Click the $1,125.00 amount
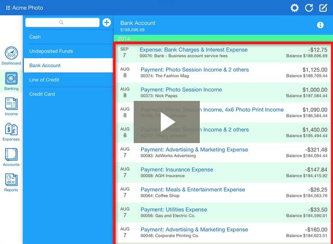The height and width of the screenshot is (244, 333). pos(315,70)
